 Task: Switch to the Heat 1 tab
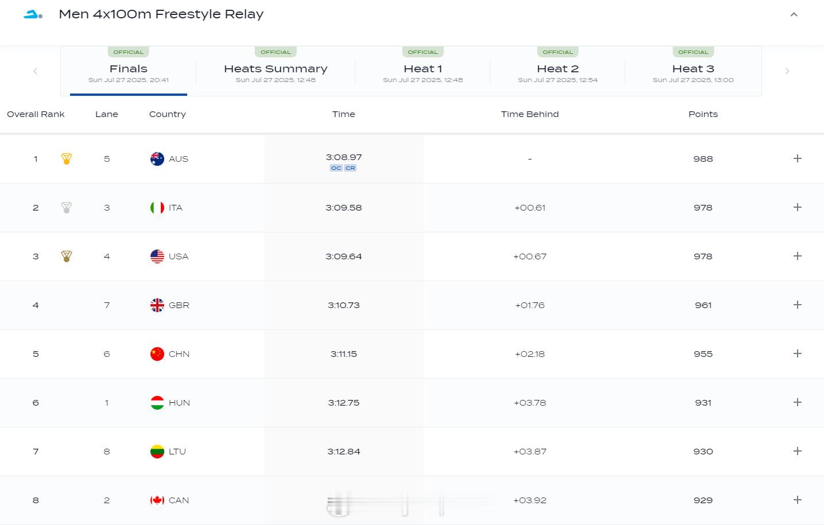423,71
